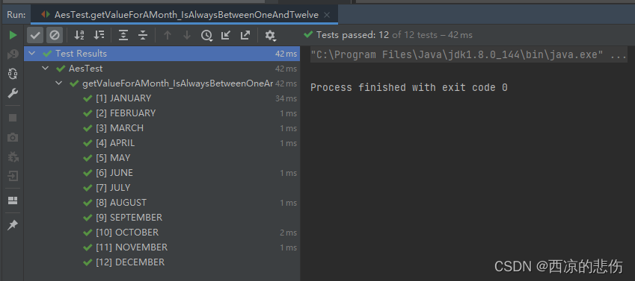635x281 pixels.
Task: Select [8] AUGUST test result
Action: coord(162,203)
